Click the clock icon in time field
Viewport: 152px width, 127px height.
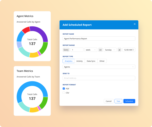[133, 50]
